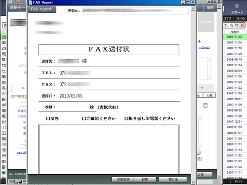This screenshot has width=247, height=185.
Task: Click the record counter 073 / 2058
Action: [x=235, y=19]
